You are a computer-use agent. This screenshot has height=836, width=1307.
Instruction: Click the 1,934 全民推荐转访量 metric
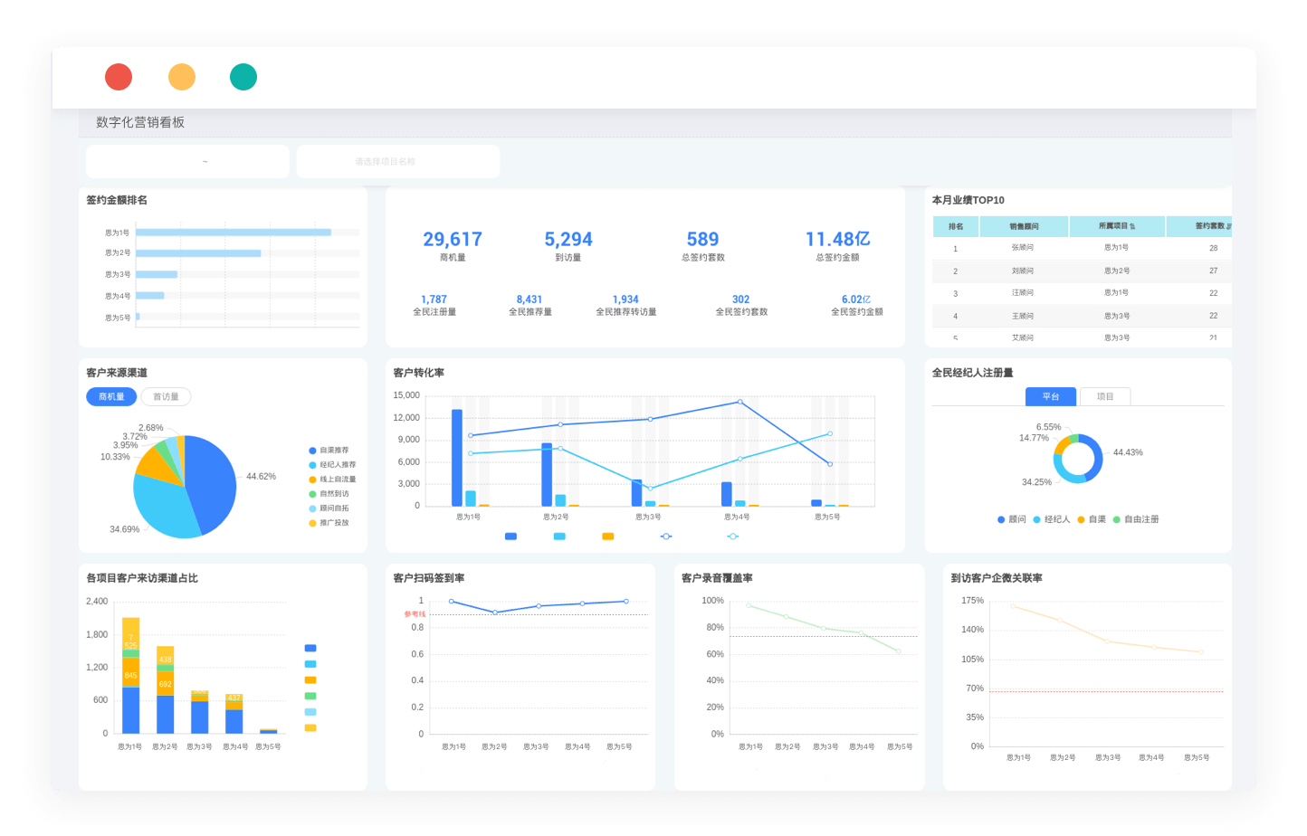[x=626, y=305]
